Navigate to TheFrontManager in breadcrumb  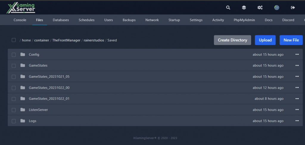66,40
